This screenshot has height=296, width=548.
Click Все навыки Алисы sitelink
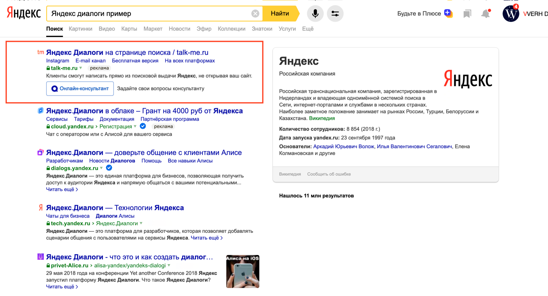pos(190,161)
